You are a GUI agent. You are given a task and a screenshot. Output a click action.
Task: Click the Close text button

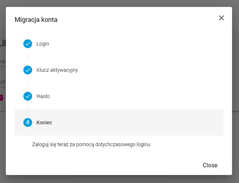coord(210,166)
